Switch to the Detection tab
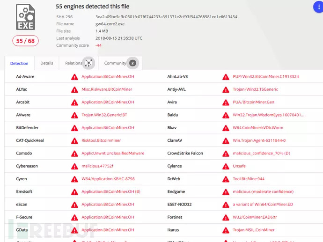 [x=19, y=63]
